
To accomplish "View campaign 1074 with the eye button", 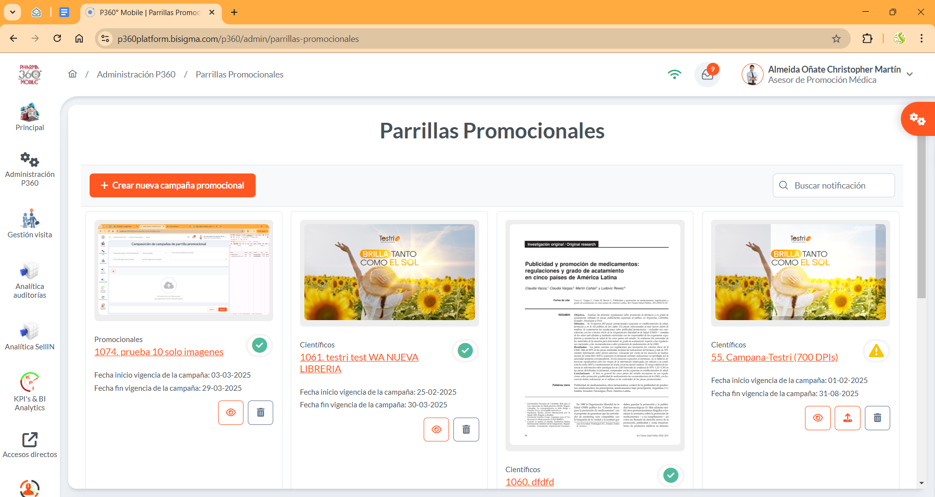I will (231, 413).
